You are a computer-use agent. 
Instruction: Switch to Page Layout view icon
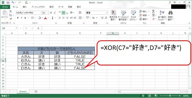pyautogui.click(x=150, y=96)
